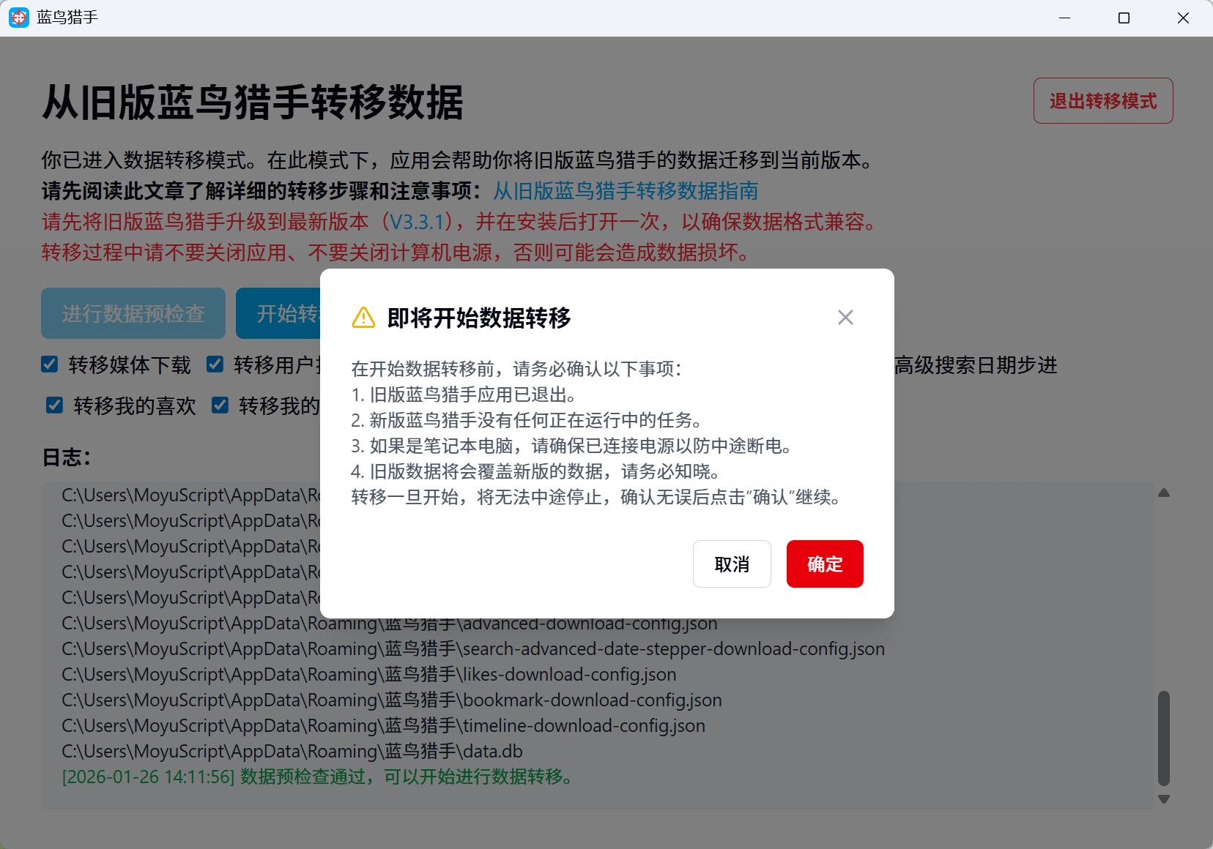This screenshot has height=849, width=1213.
Task: Click the log scrollbar up arrow
Action: tap(1163, 493)
